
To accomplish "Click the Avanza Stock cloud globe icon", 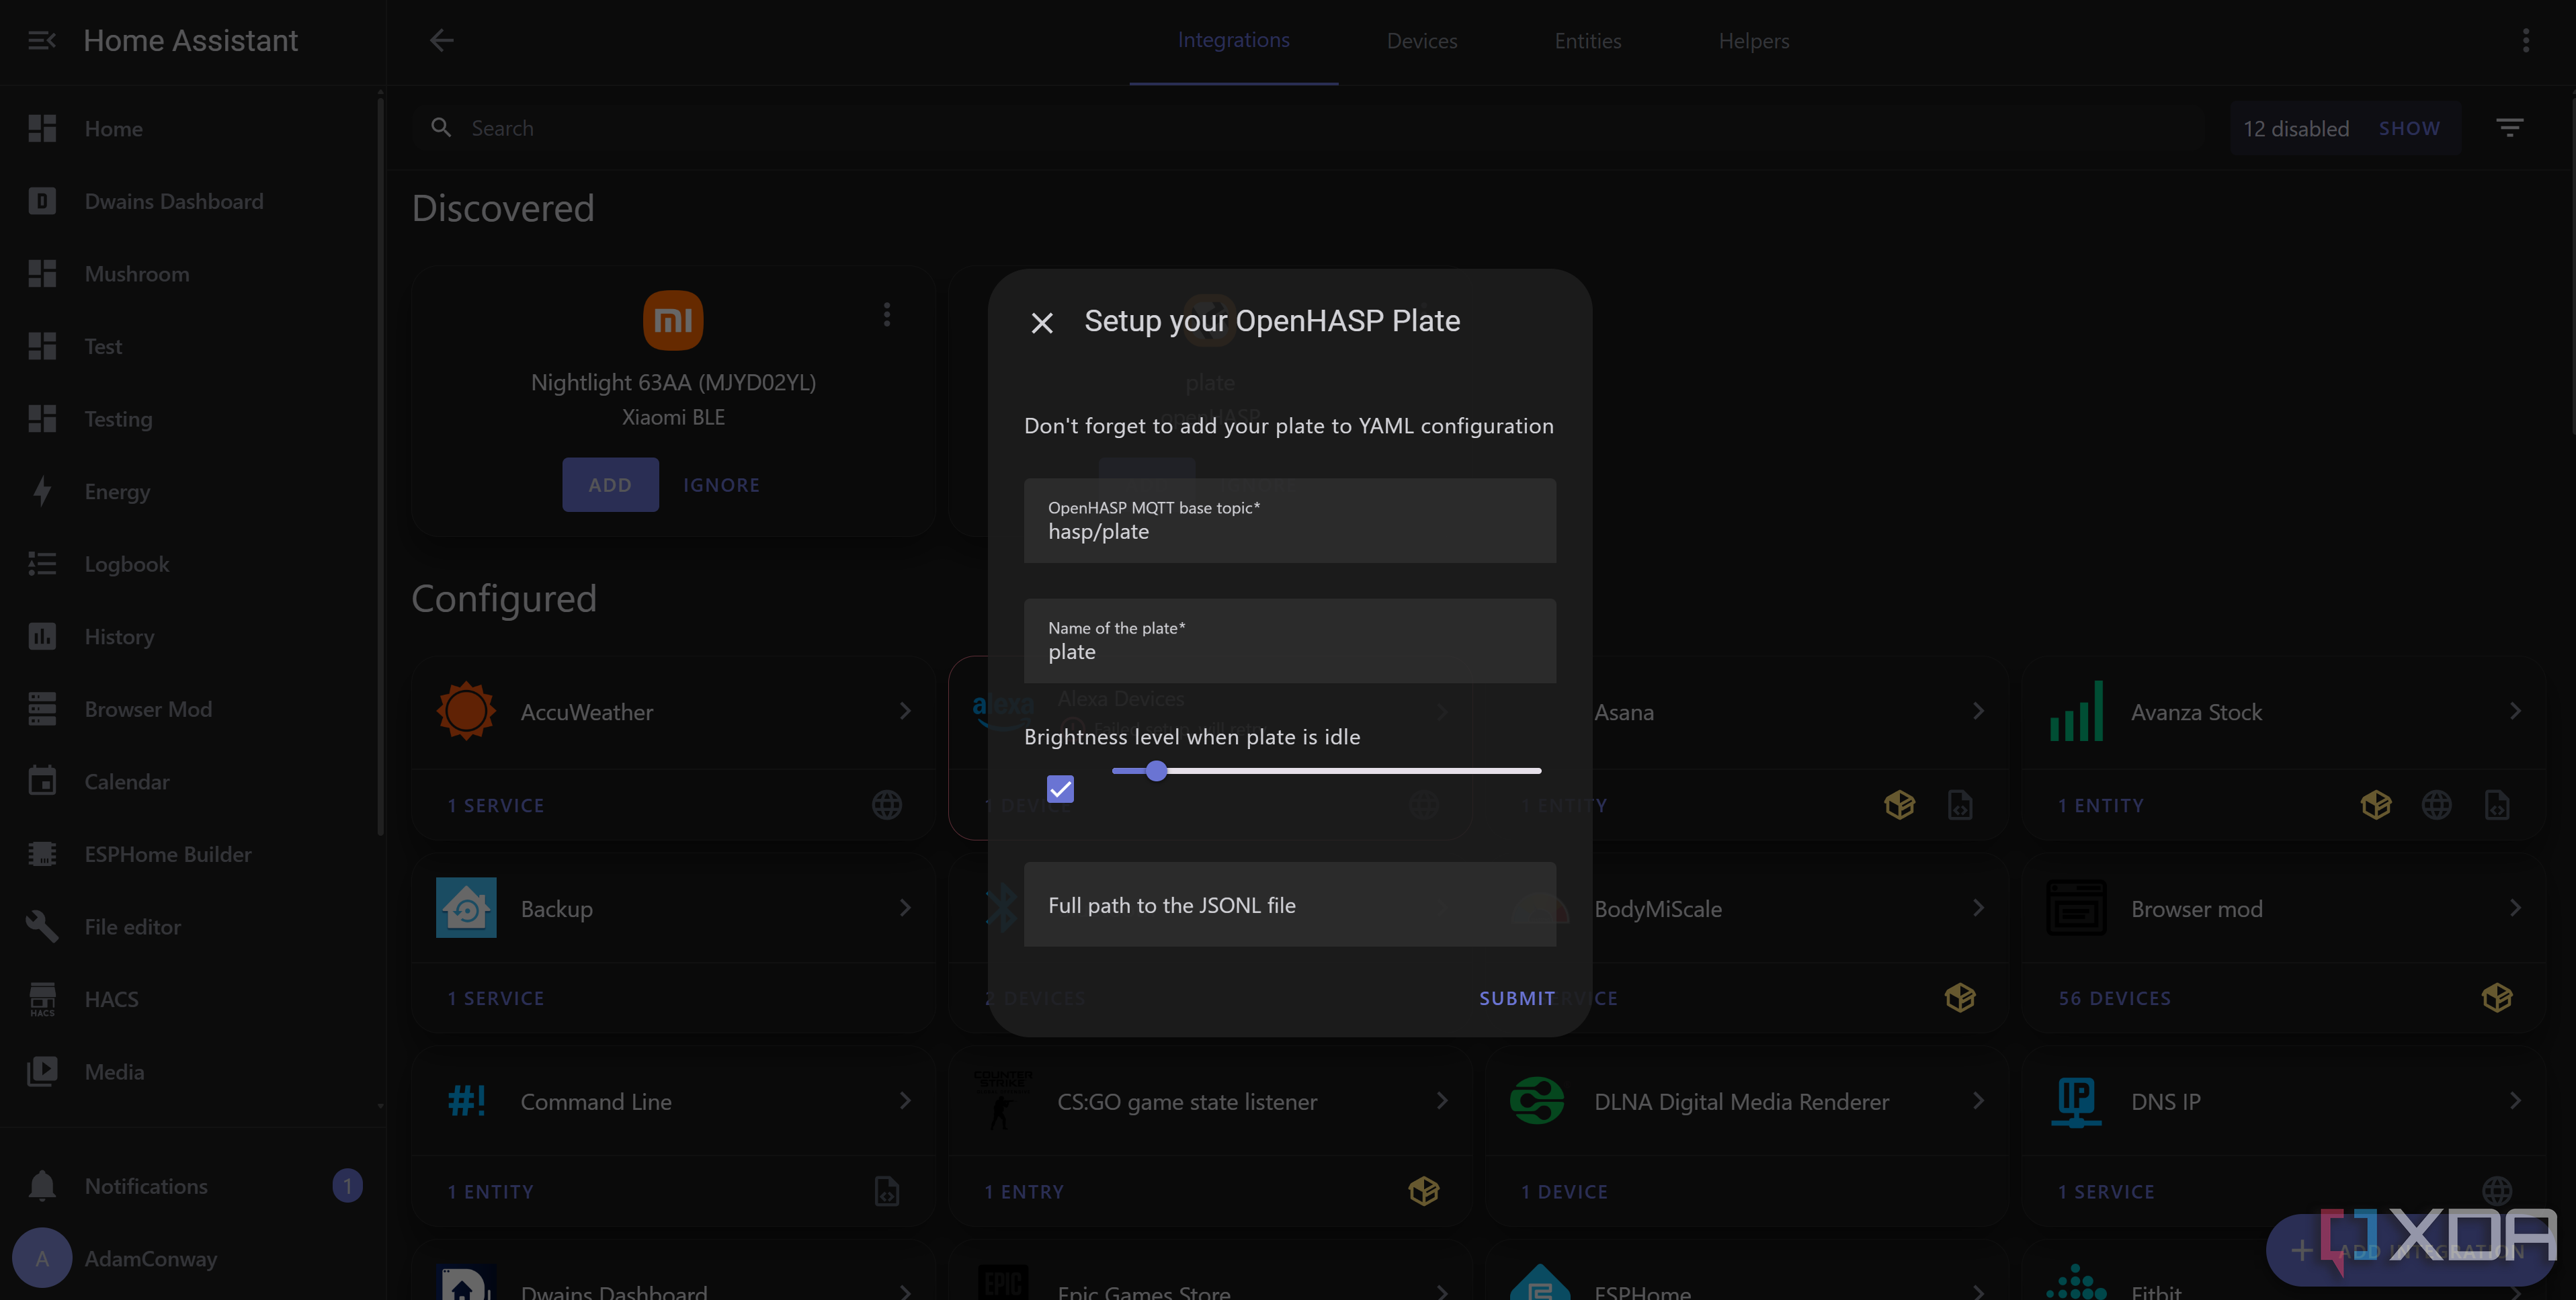I will coord(2436,805).
